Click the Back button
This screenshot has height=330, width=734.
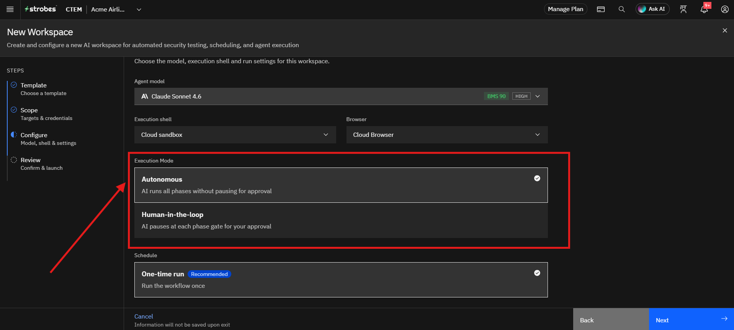[611, 319]
